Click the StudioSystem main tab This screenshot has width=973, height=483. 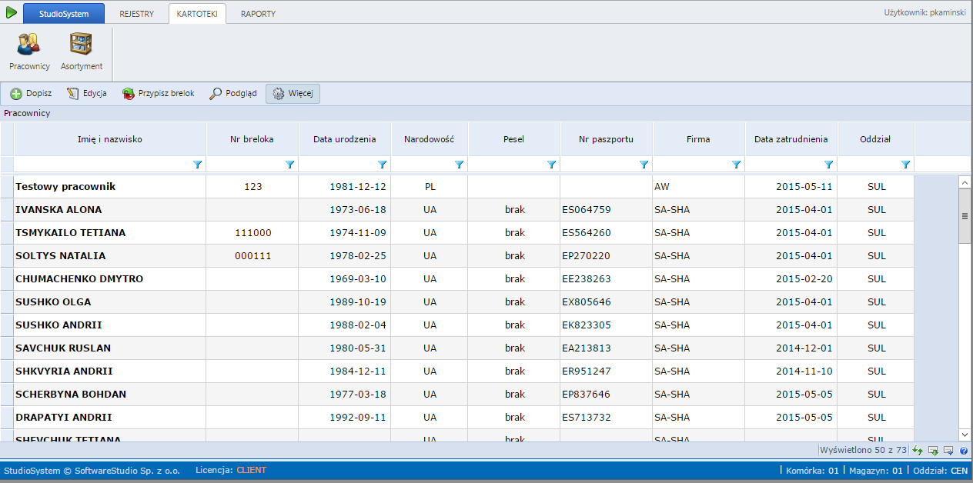64,13
